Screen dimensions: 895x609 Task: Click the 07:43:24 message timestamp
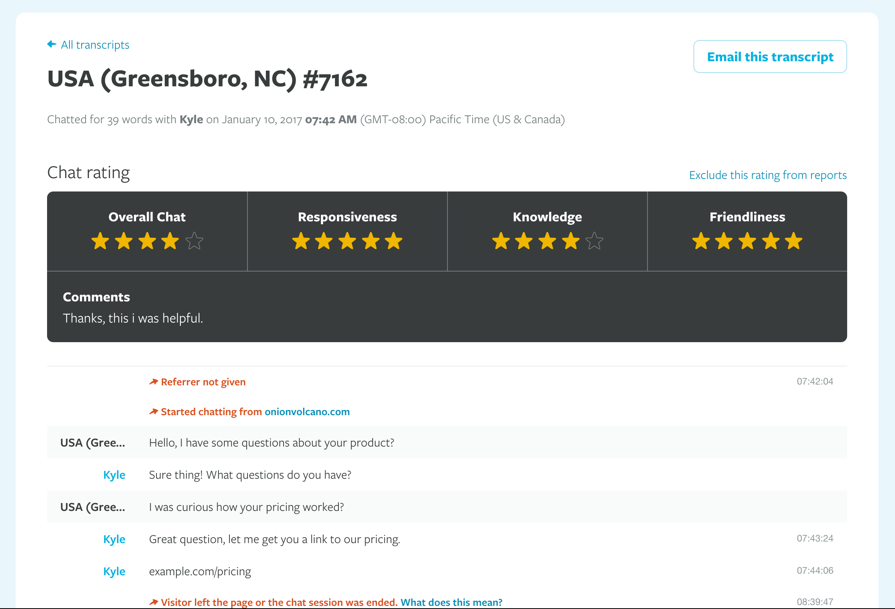tap(815, 538)
